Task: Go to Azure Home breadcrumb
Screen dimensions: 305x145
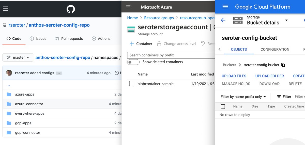Action: click(x=132, y=18)
